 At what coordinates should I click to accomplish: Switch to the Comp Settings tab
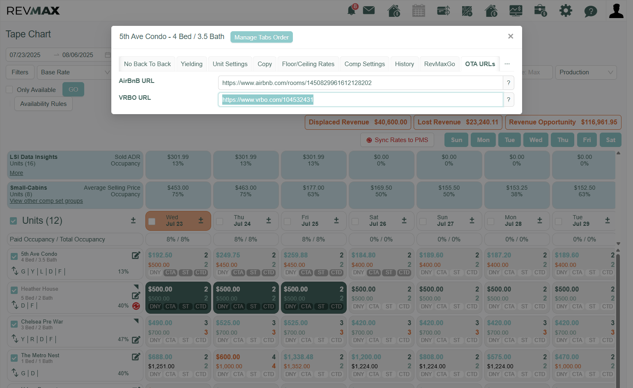(x=365, y=64)
